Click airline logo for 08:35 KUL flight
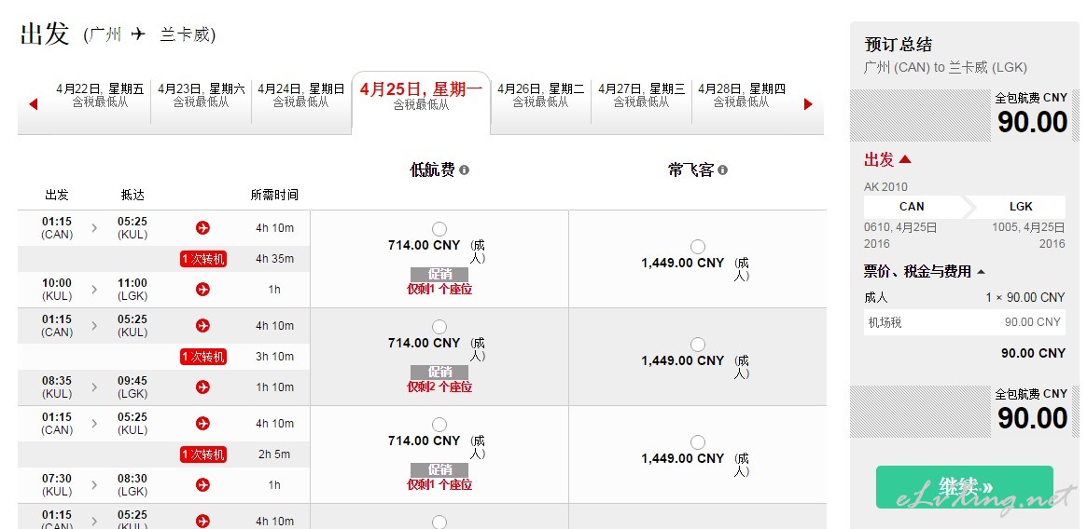 tap(202, 387)
